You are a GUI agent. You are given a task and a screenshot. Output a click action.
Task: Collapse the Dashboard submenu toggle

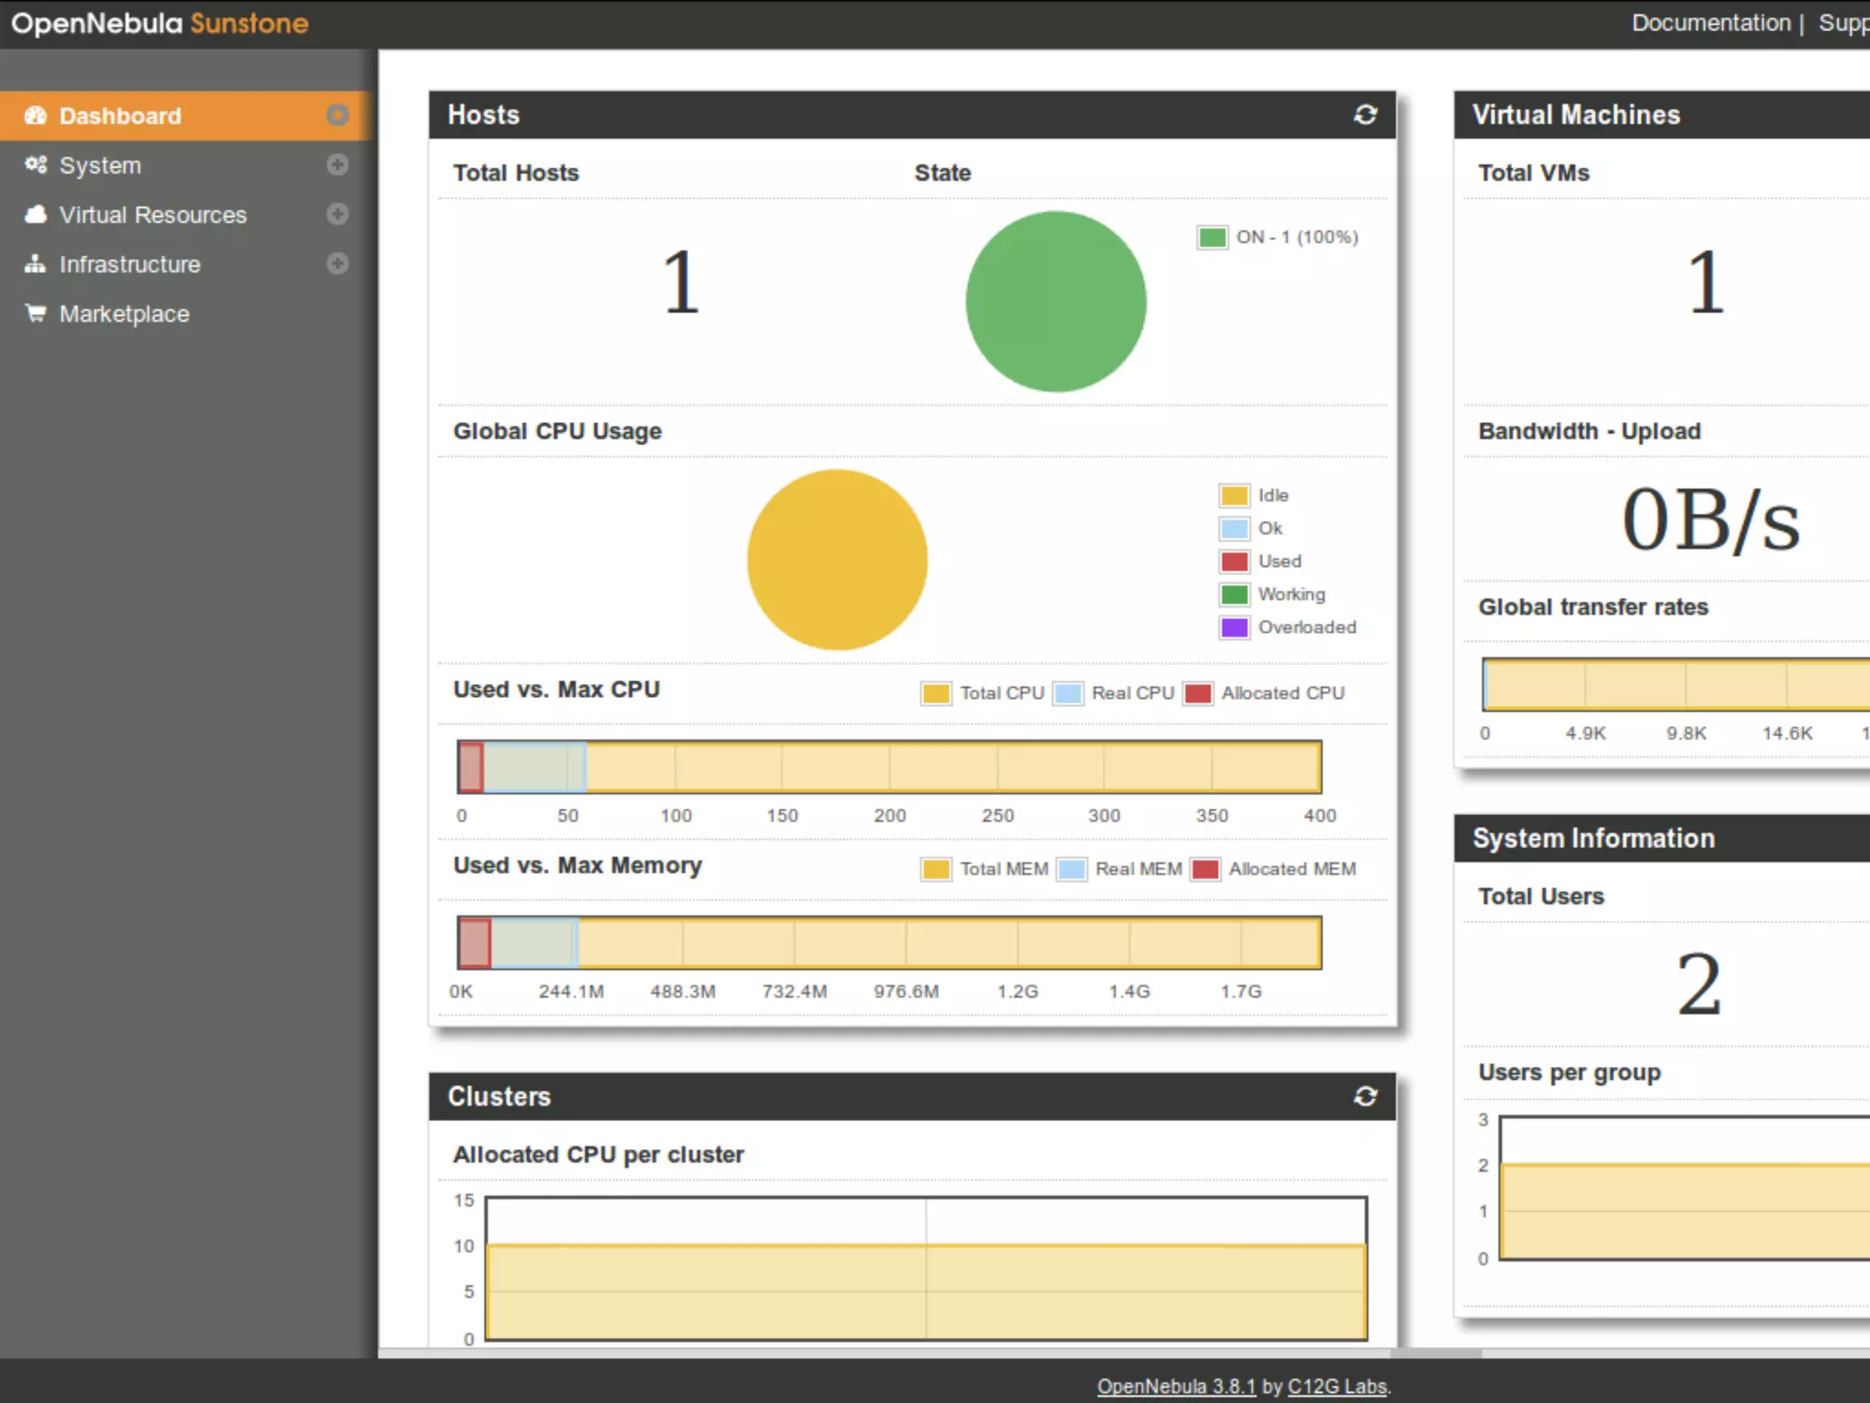click(337, 116)
